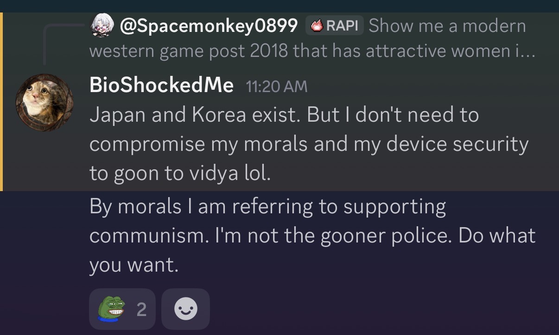
Task: Click the Spacemonkey0899 small reply avatar
Action: click(102, 25)
